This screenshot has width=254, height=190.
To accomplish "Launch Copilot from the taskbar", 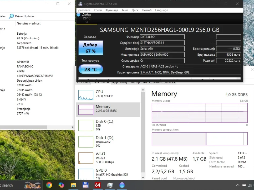I will (x=61, y=185).
